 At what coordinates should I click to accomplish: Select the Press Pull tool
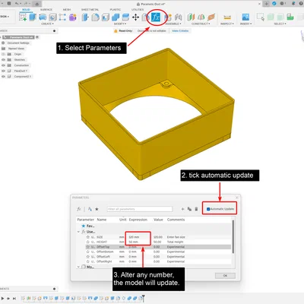coord(85,17)
